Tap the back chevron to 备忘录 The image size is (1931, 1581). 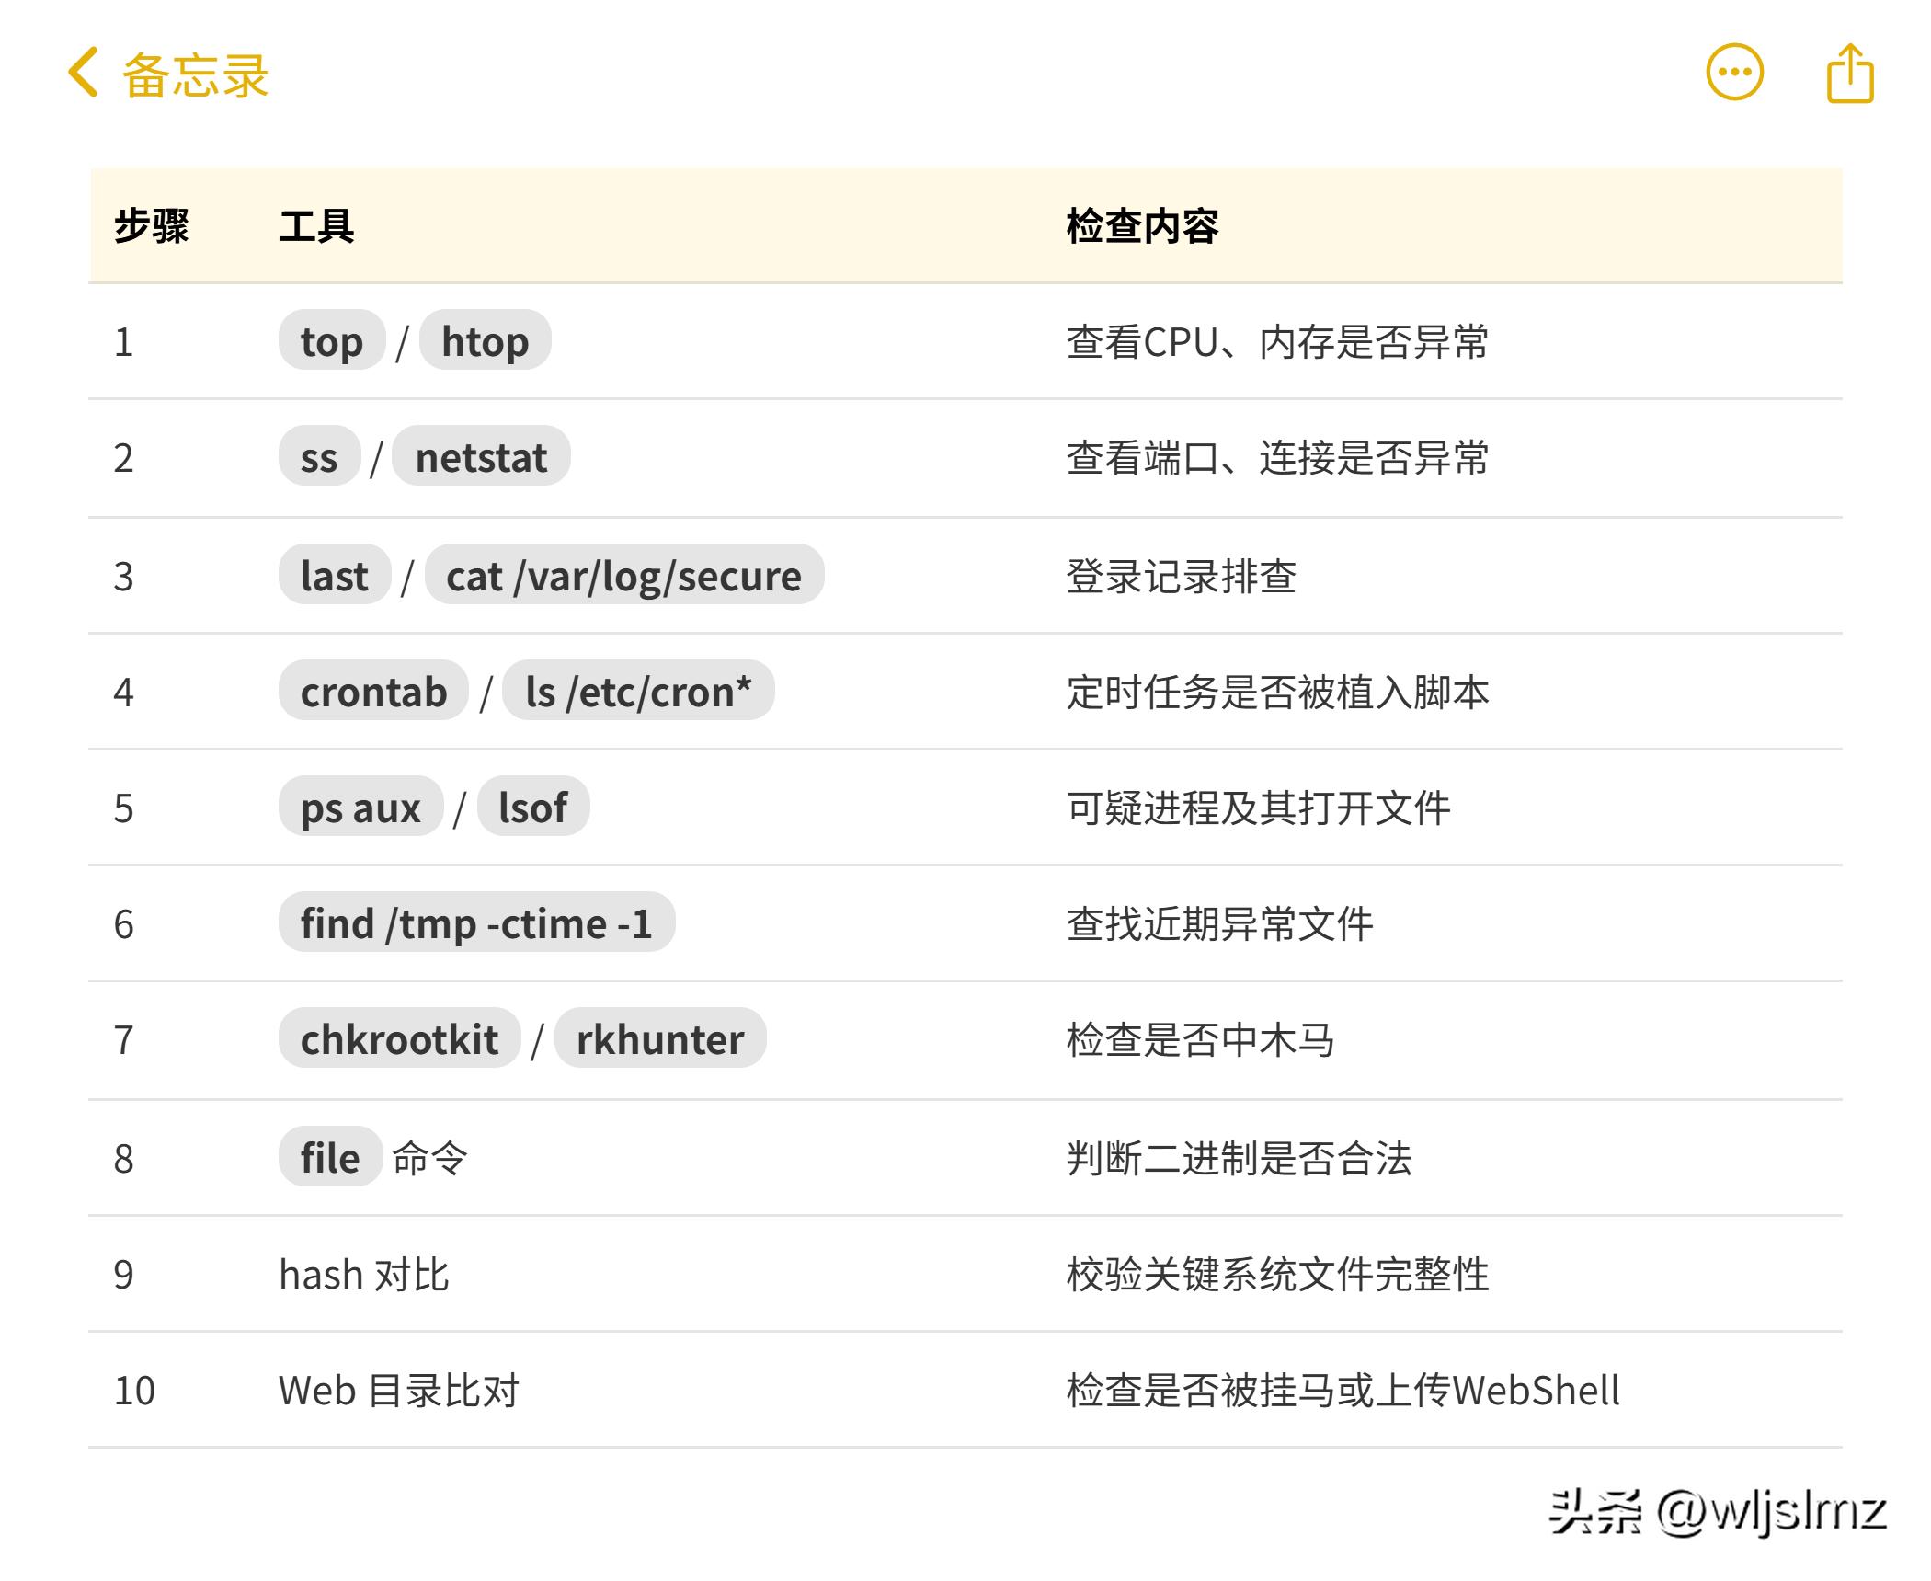pyautogui.click(x=83, y=74)
